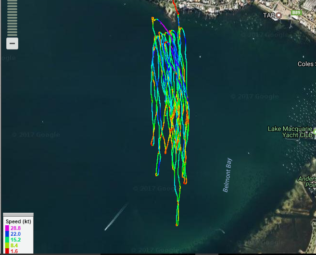Screen dimensions: 316x255
Task: Click the red 1.6 speed swatch
Action: click(x=7, y=251)
